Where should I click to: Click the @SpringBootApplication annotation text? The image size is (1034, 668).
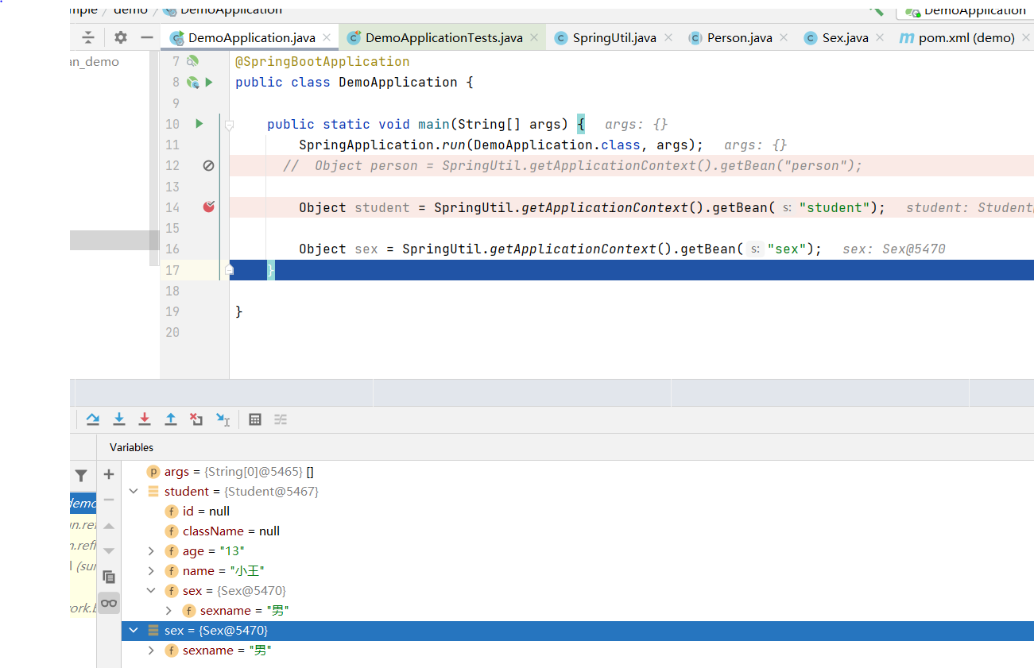[x=323, y=61]
